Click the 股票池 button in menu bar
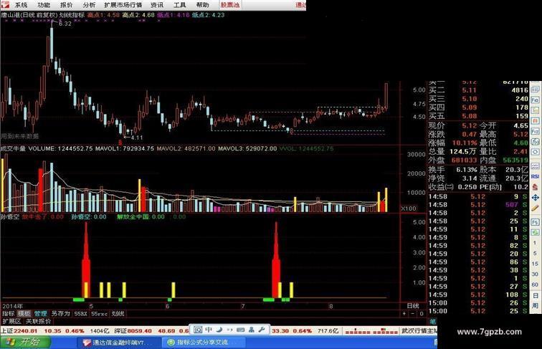The image size is (542, 349). point(230,5)
